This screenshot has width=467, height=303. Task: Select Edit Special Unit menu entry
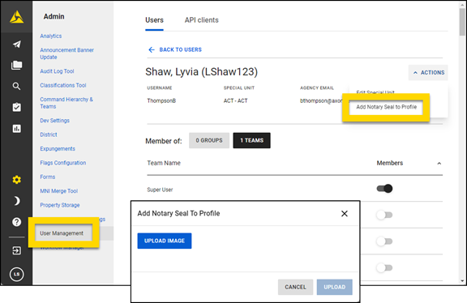375,92
